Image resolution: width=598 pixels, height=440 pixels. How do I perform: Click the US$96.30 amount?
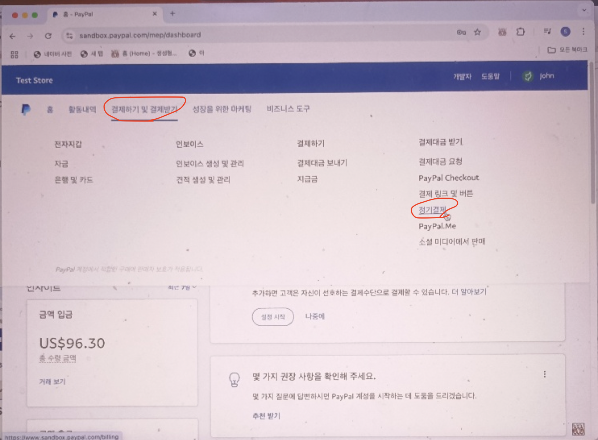click(x=72, y=343)
